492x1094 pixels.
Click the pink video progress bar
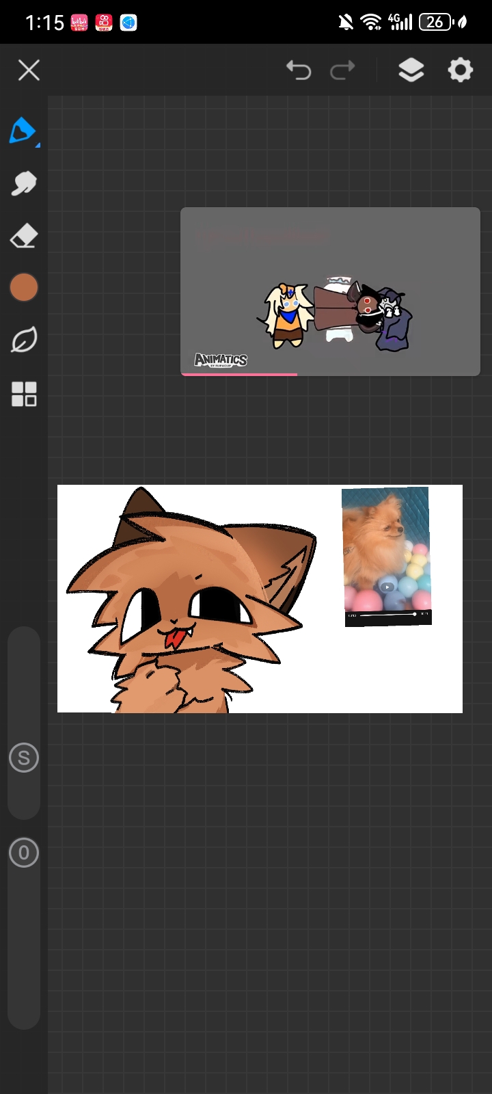(239, 374)
